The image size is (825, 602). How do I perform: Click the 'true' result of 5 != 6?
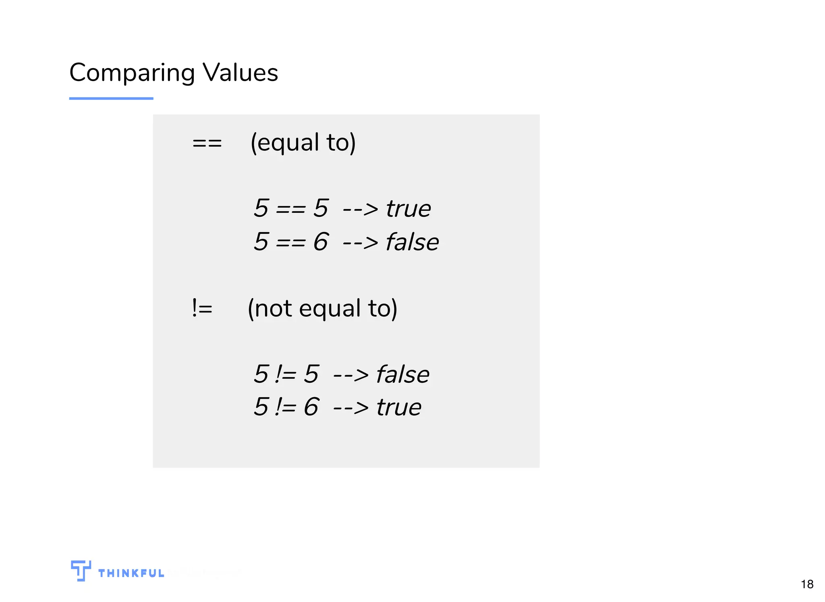[x=399, y=407]
